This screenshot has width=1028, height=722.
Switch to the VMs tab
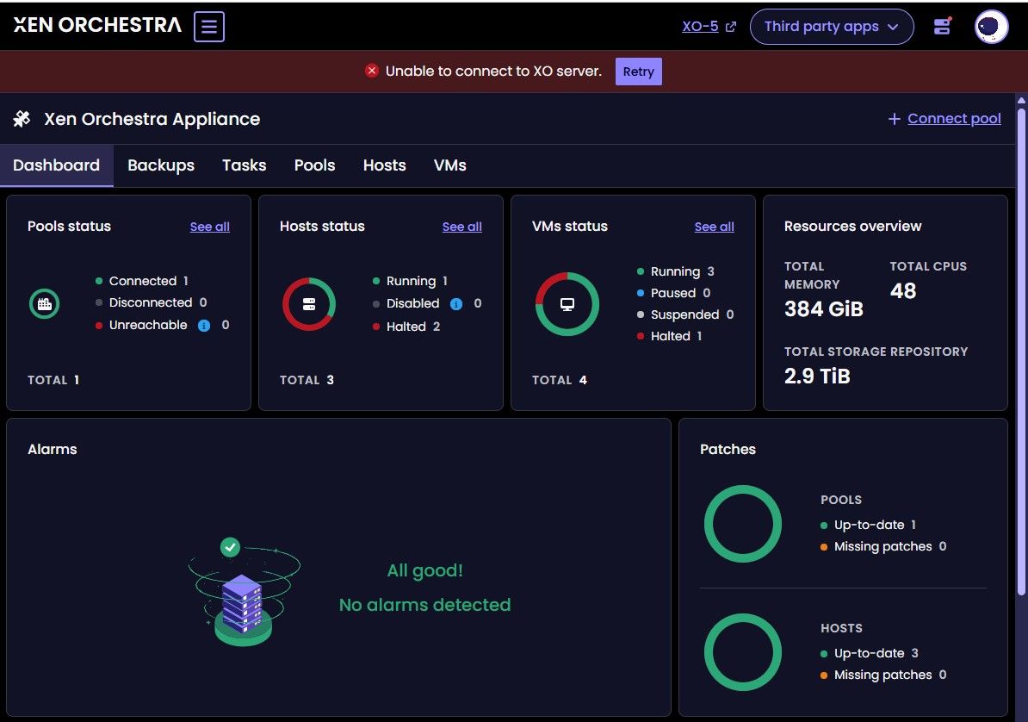449,165
